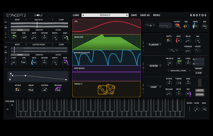Click the SAVE button
Viewport: 213px width, 136px height.
tap(134, 15)
